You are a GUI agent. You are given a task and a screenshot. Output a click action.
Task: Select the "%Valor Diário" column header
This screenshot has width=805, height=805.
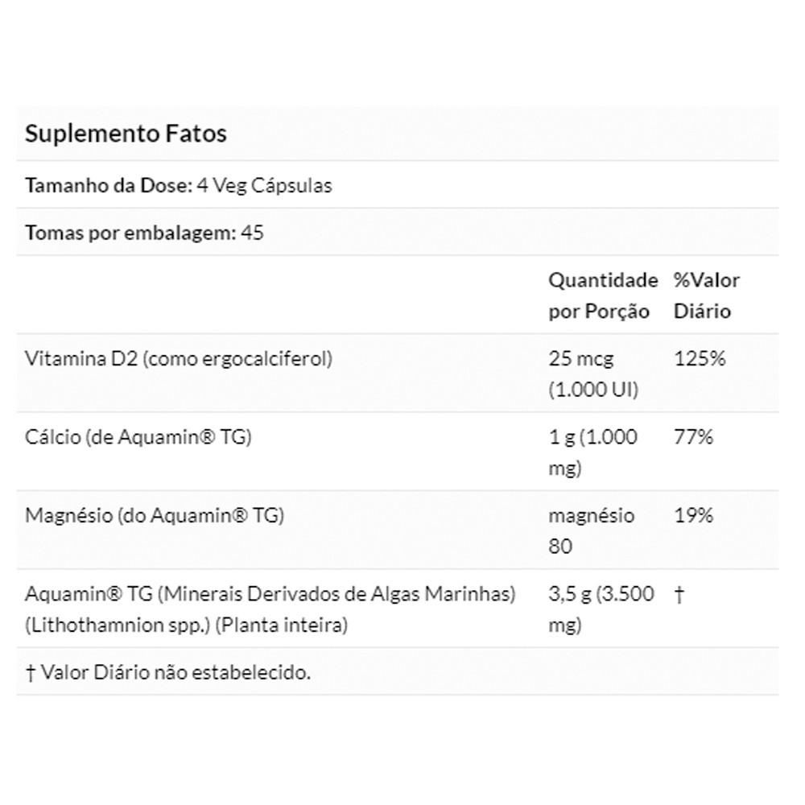tap(706, 295)
